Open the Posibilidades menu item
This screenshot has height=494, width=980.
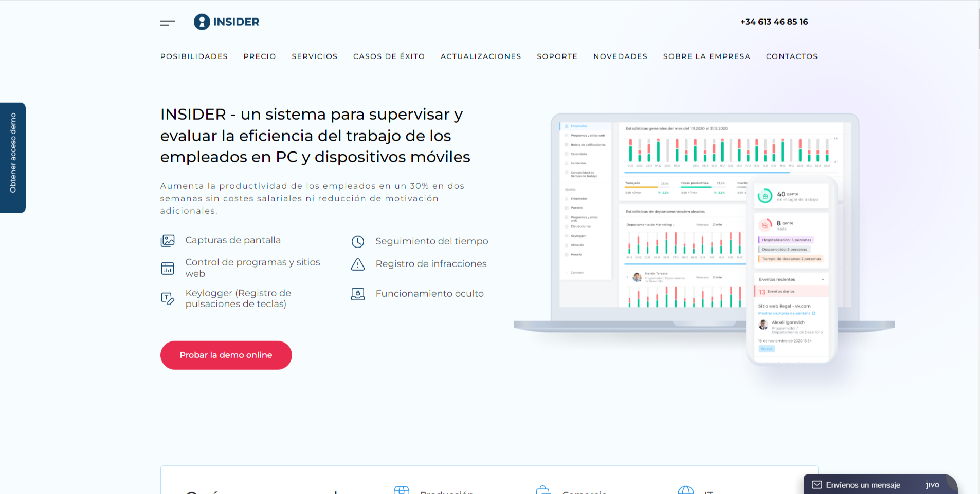pos(194,56)
